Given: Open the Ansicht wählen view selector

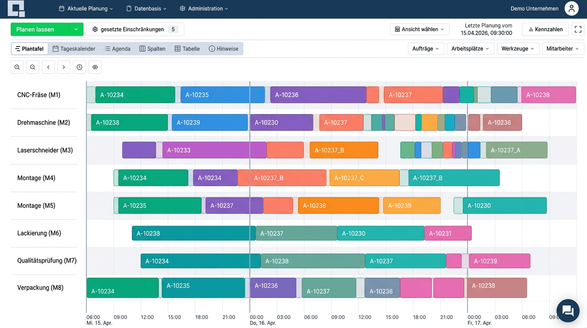Looking at the screenshot, I should pyautogui.click(x=419, y=29).
